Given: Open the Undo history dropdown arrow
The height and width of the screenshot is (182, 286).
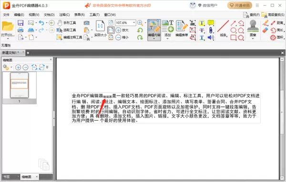Looking at the screenshot, I should pos(47,23).
